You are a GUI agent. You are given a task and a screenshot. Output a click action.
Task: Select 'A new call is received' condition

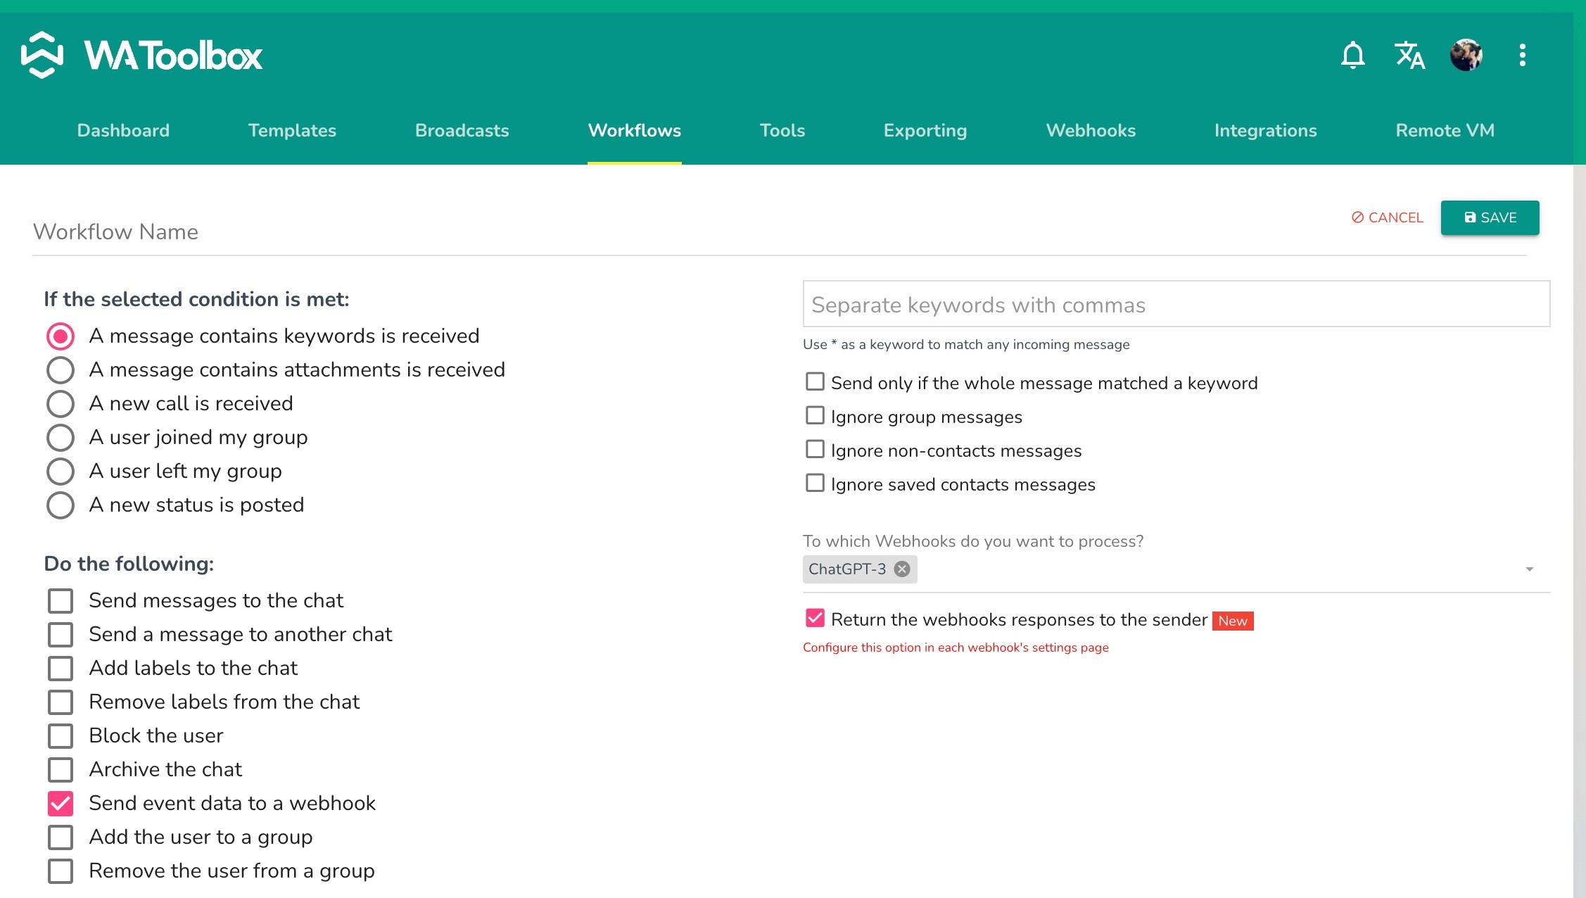point(61,404)
